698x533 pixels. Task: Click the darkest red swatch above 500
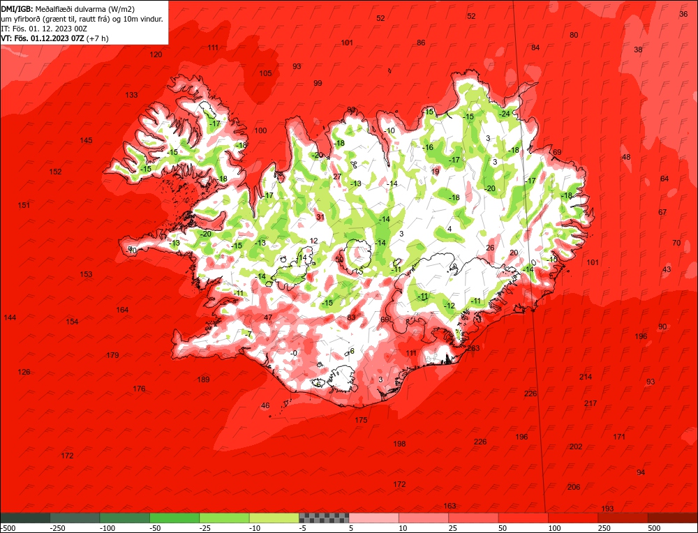673,518
